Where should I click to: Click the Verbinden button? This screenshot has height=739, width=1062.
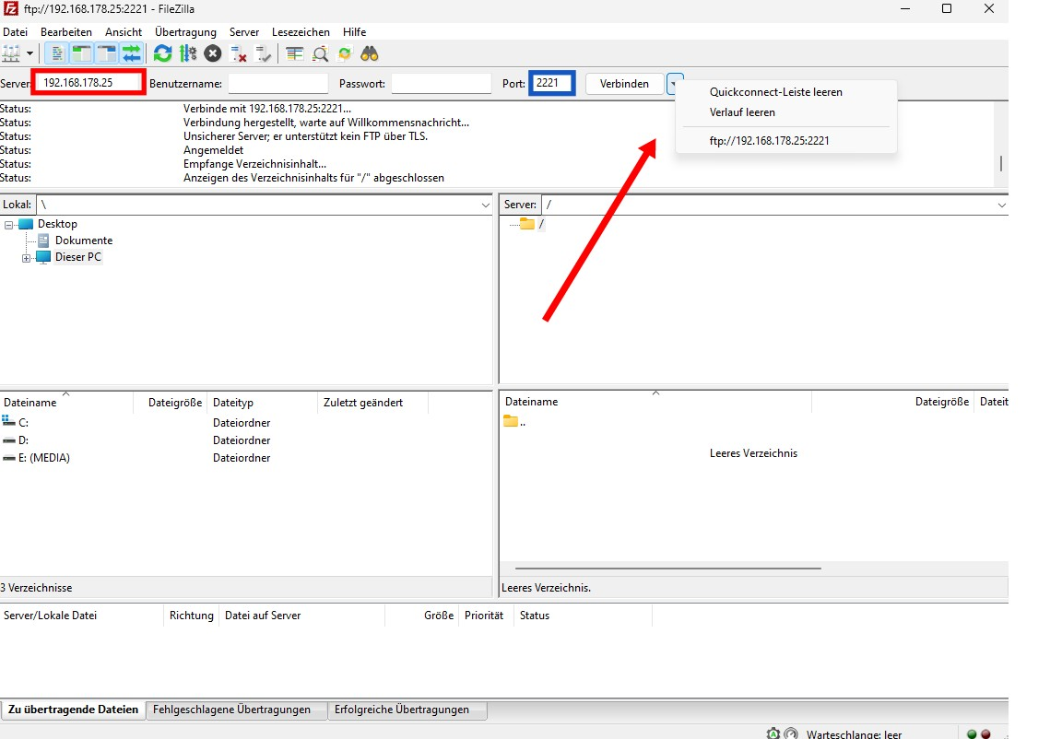click(624, 84)
